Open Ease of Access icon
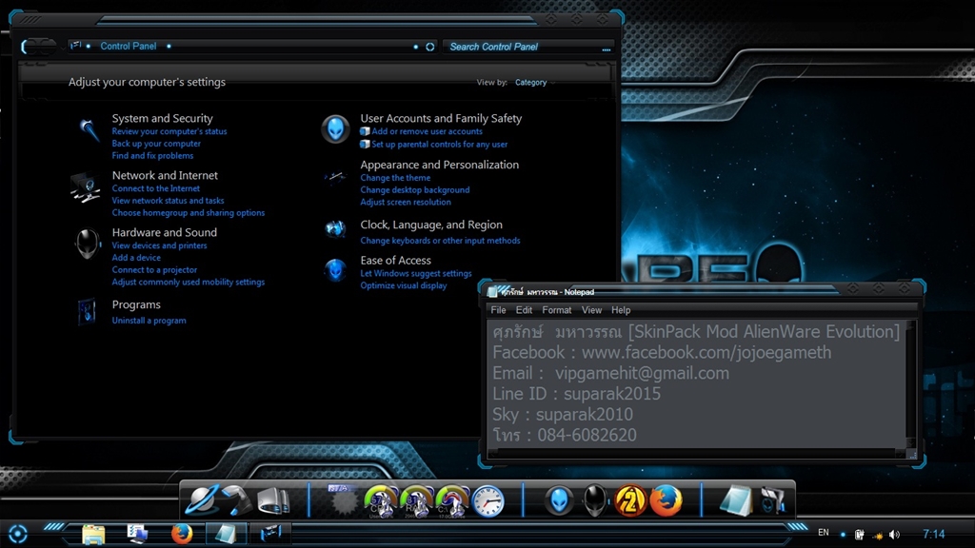The image size is (975, 548). click(x=335, y=270)
